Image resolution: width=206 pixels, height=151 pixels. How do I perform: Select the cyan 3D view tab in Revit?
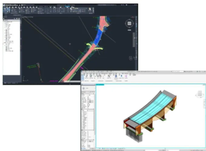100,85
